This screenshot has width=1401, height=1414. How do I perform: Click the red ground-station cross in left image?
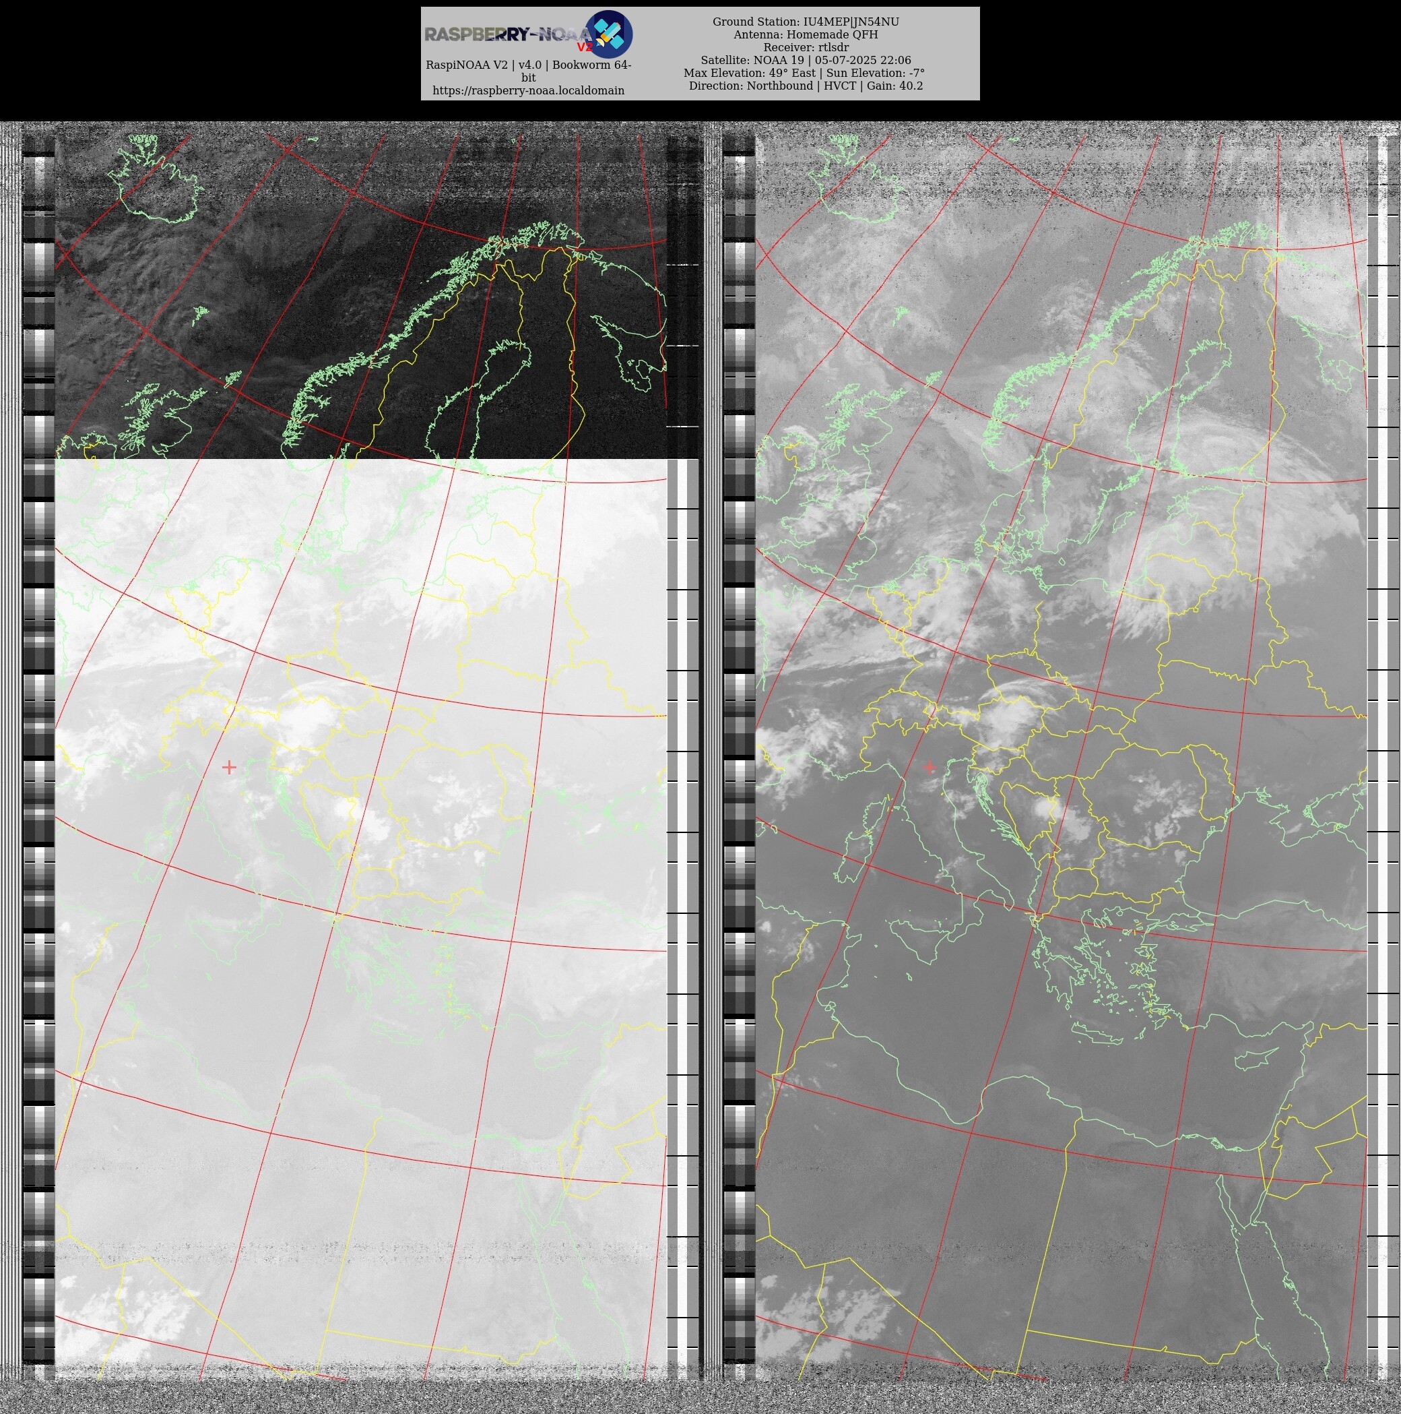pyautogui.click(x=229, y=767)
